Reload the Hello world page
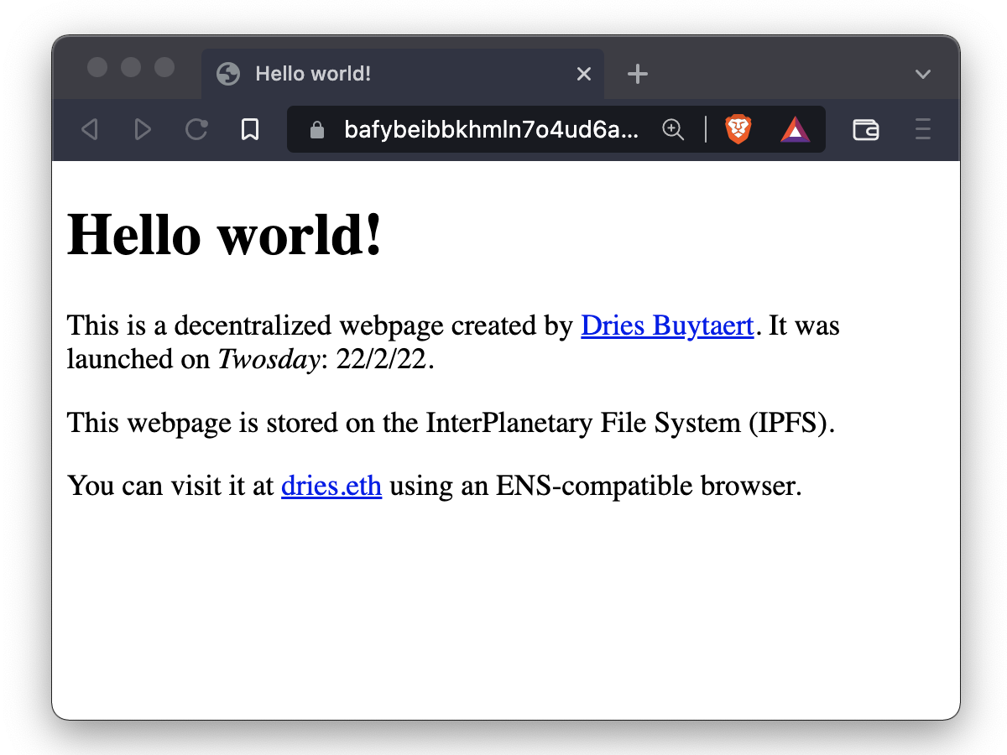 (196, 129)
